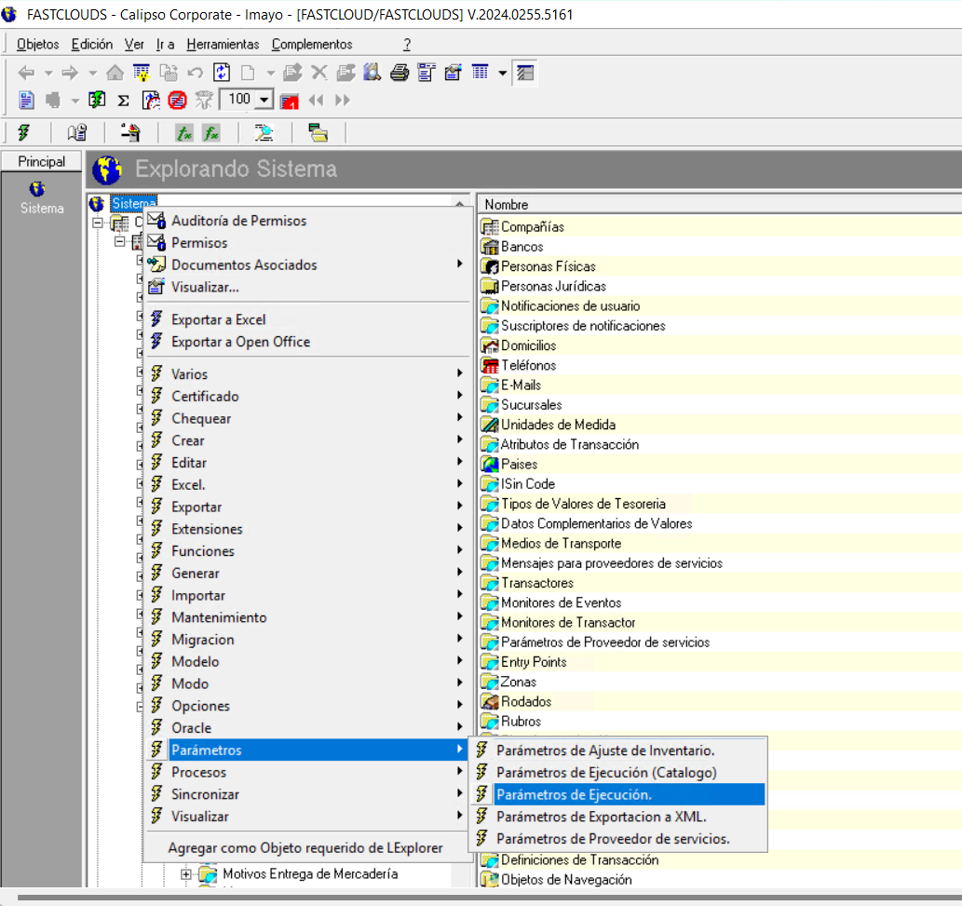The image size is (962, 906).
Task: Collapse the second-level tree node minus box
Action: pyautogui.click(x=119, y=242)
